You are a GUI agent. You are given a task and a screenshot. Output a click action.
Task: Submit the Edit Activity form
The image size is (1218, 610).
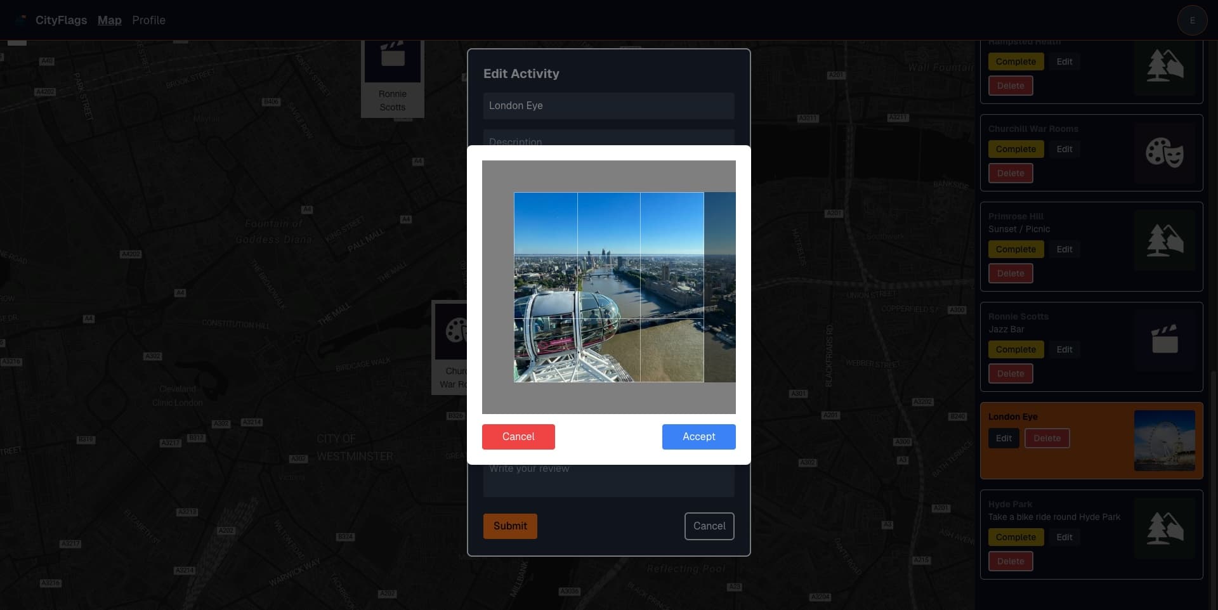pyautogui.click(x=510, y=526)
